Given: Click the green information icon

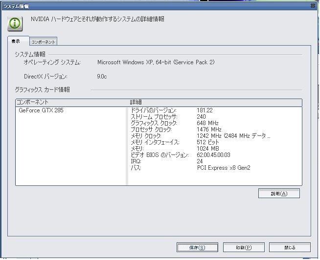Looking at the screenshot, I should click(15, 24).
